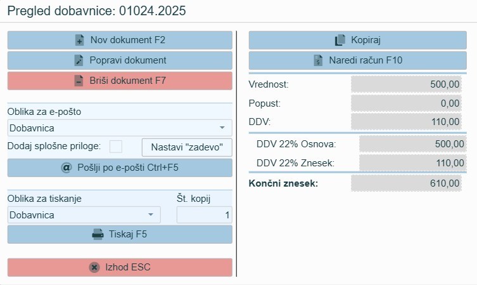Click the DDV 22% Znesek field

pyautogui.click(x=412, y=163)
